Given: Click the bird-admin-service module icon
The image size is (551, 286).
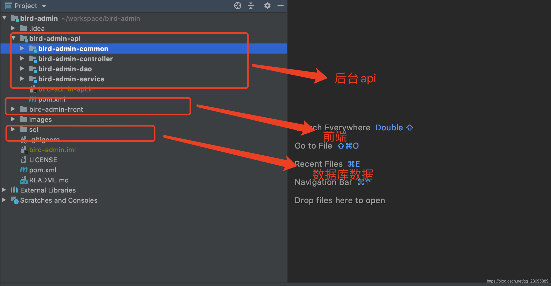Looking at the screenshot, I should click(33, 79).
